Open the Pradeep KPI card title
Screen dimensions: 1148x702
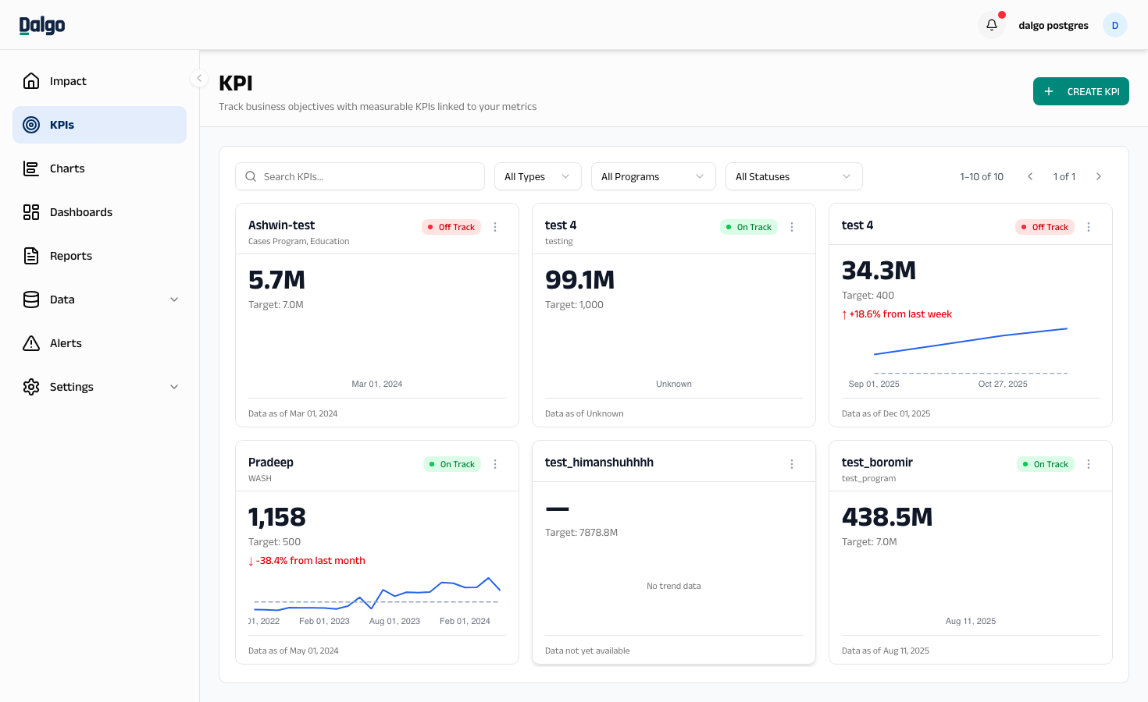point(271,463)
